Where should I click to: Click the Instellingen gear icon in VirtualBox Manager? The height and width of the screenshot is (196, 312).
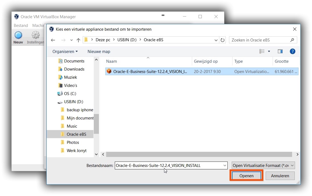click(36, 35)
